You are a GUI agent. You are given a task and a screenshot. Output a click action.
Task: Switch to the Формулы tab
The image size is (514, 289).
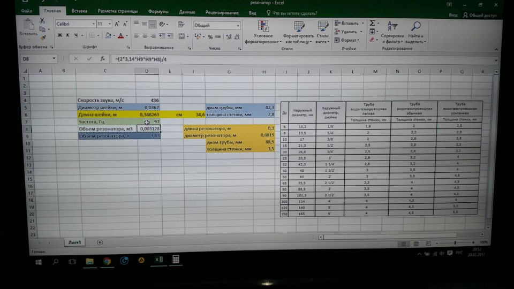(x=158, y=11)
